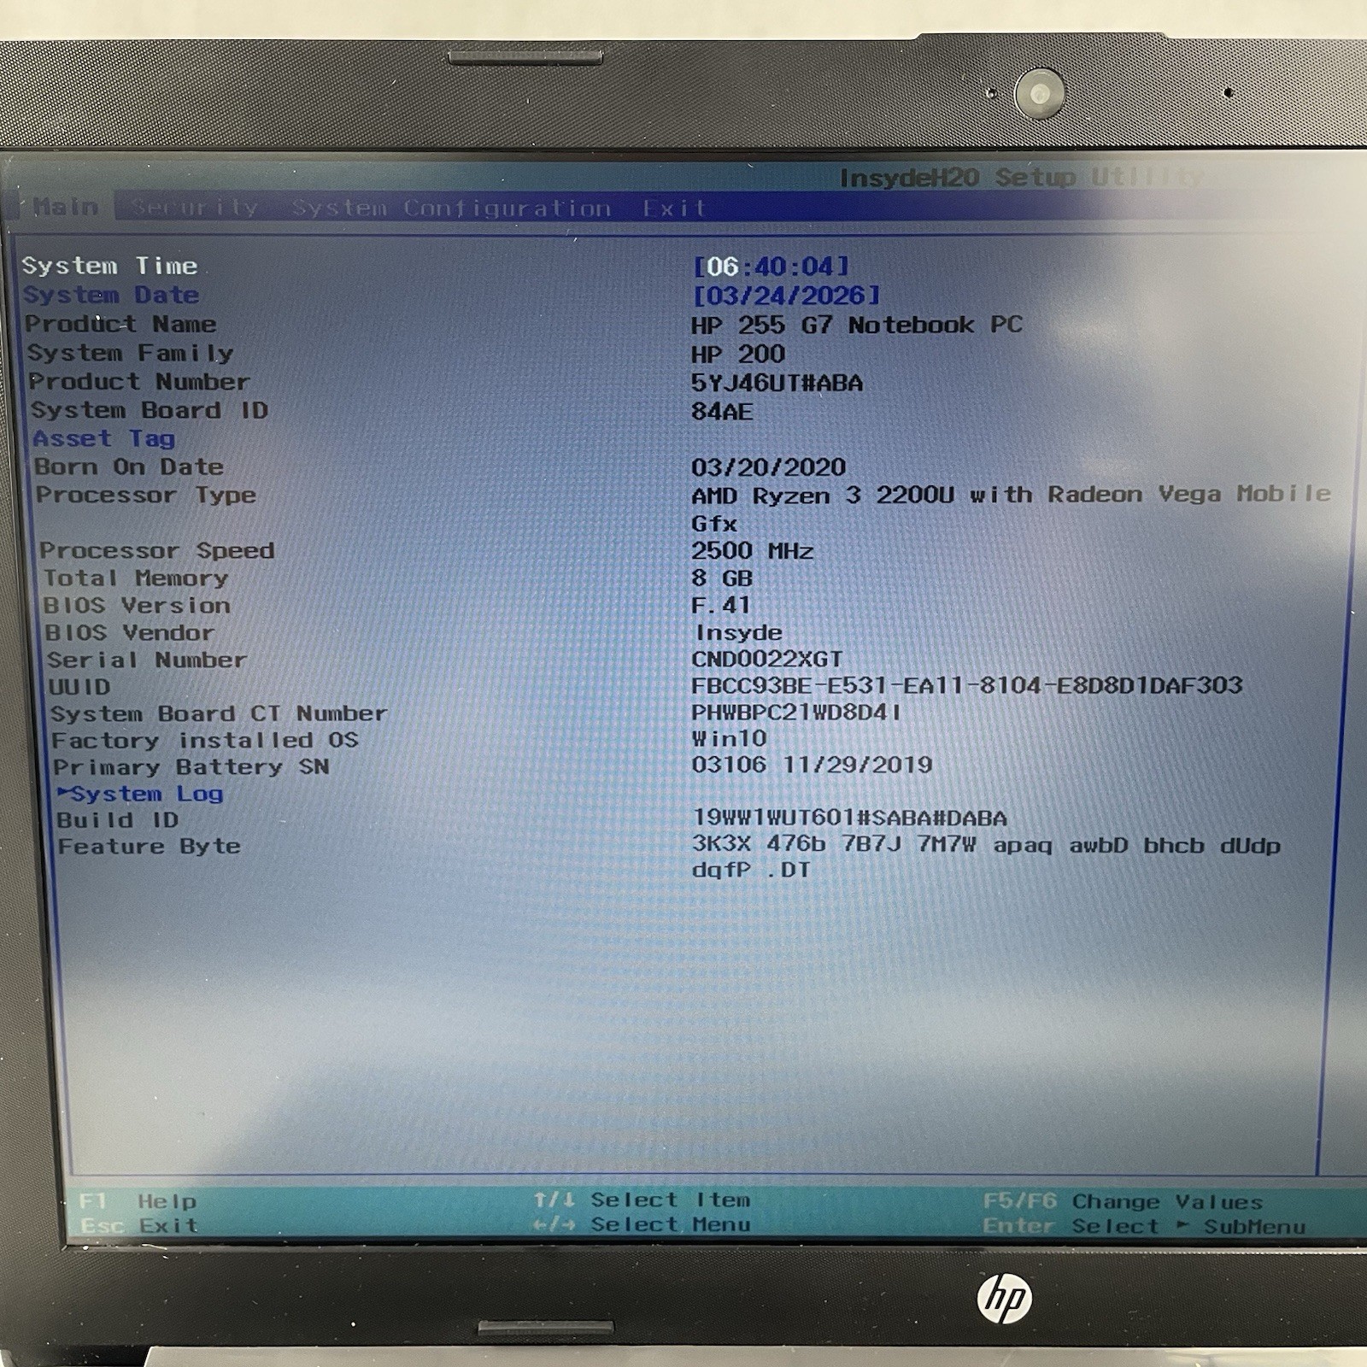Click the F5/F6 Change Values hint

point(1123,1202)
